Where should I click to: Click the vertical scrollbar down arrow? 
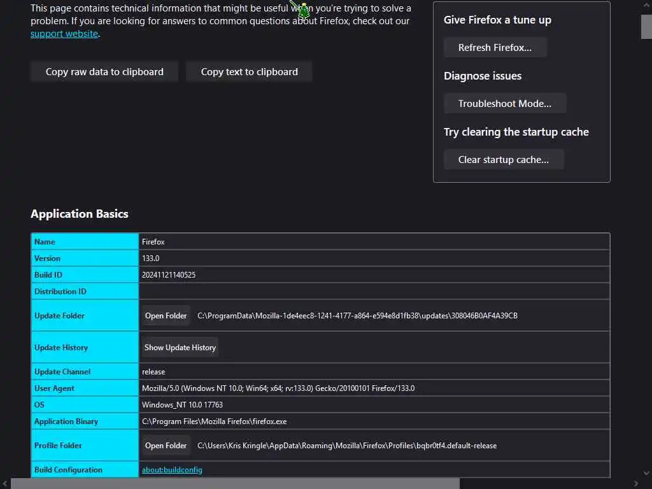point(646,473)
